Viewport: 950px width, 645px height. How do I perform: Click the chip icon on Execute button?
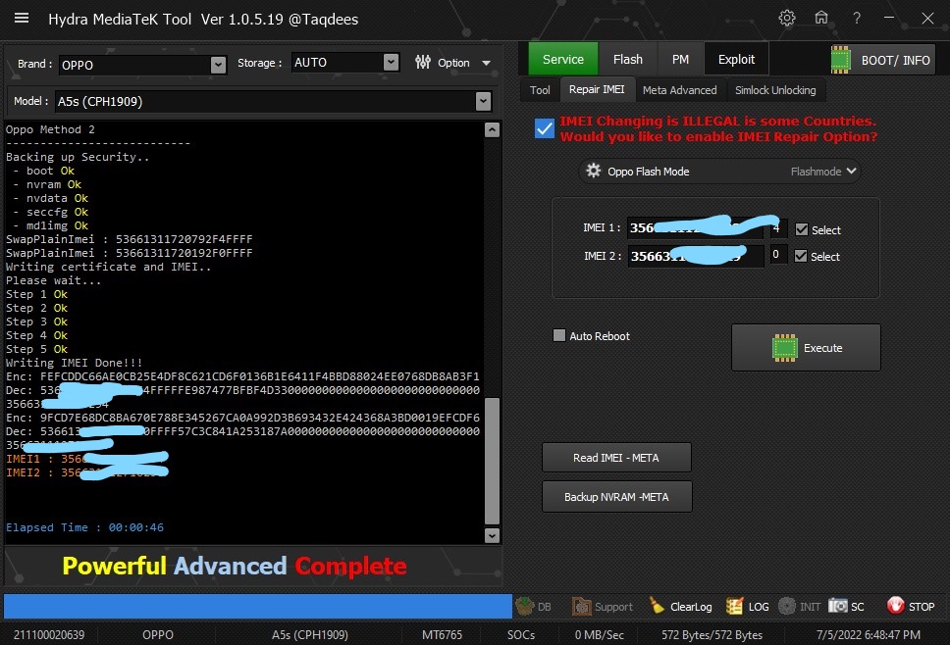tap(784, 348)
